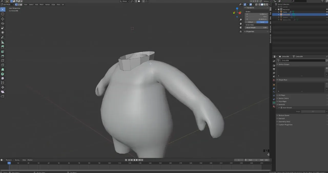
Task: Open the Material properties tab icon
Action: coord(274,107)
